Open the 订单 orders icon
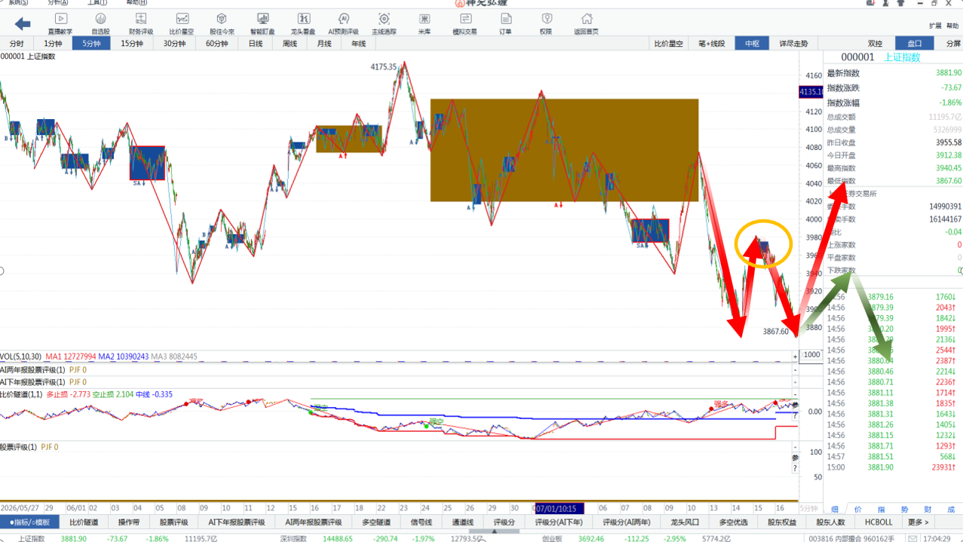 pyautogui.click(x=505, y=23)
